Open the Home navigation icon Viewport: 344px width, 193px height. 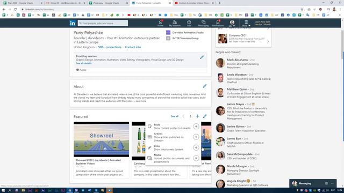pos(160,23)
